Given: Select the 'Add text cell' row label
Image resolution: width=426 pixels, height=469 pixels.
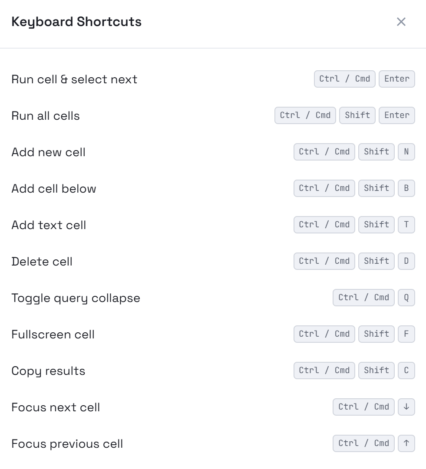Looking at the screenshot, I should [x=49, y=225].
